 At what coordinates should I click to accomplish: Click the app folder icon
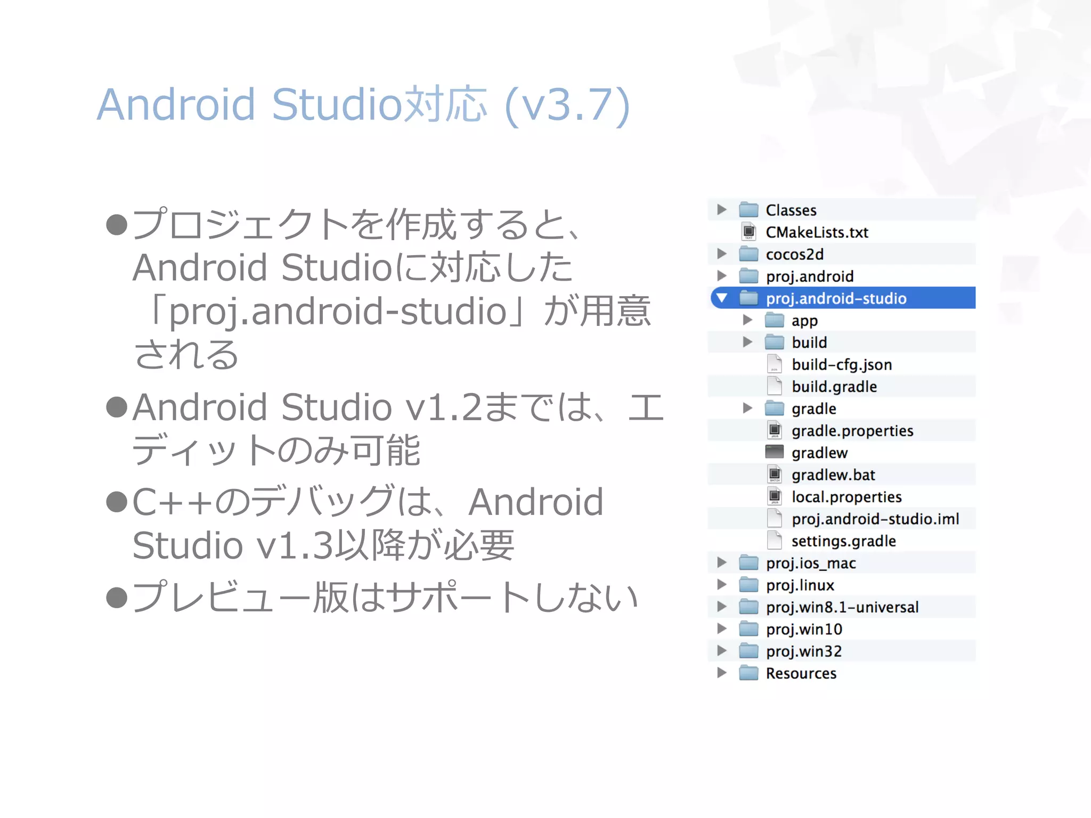[x=774, y=320]
